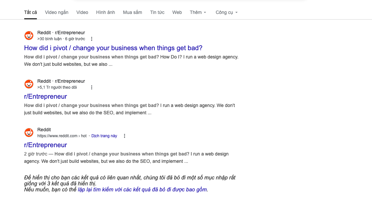Image resolution: width=372 pixels, height=206 pixels.
Task: Open the three-dot menu on the third result
Action: click(x=124, y=136)
